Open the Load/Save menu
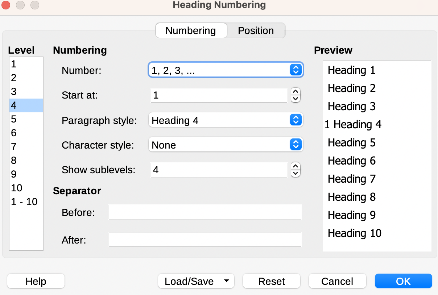 (196, 281)
